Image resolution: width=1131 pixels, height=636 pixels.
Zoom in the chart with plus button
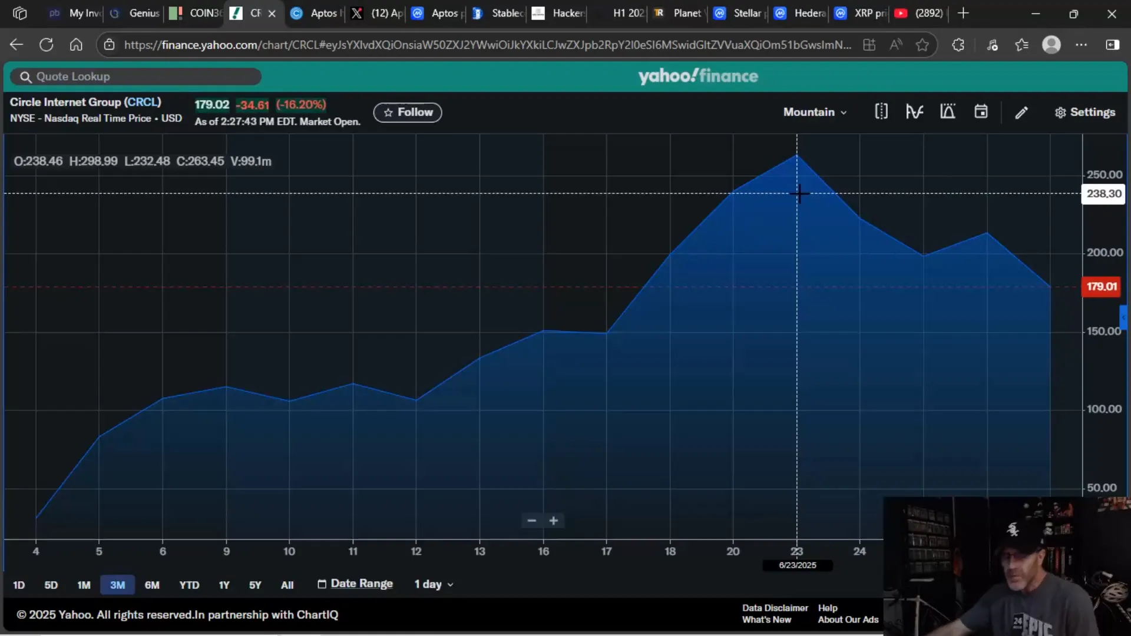pos(554,521)
